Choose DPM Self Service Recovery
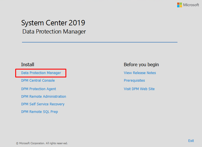 pyautogui.click(x=43, y=104)
